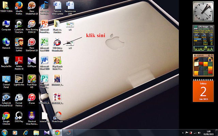Open Microsoft Excel 2010 shortcut
This screenshot has width=218, height=136.
coord(45,45)
